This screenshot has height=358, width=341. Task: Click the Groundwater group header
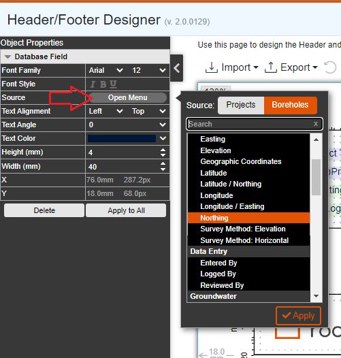point(248,296)
